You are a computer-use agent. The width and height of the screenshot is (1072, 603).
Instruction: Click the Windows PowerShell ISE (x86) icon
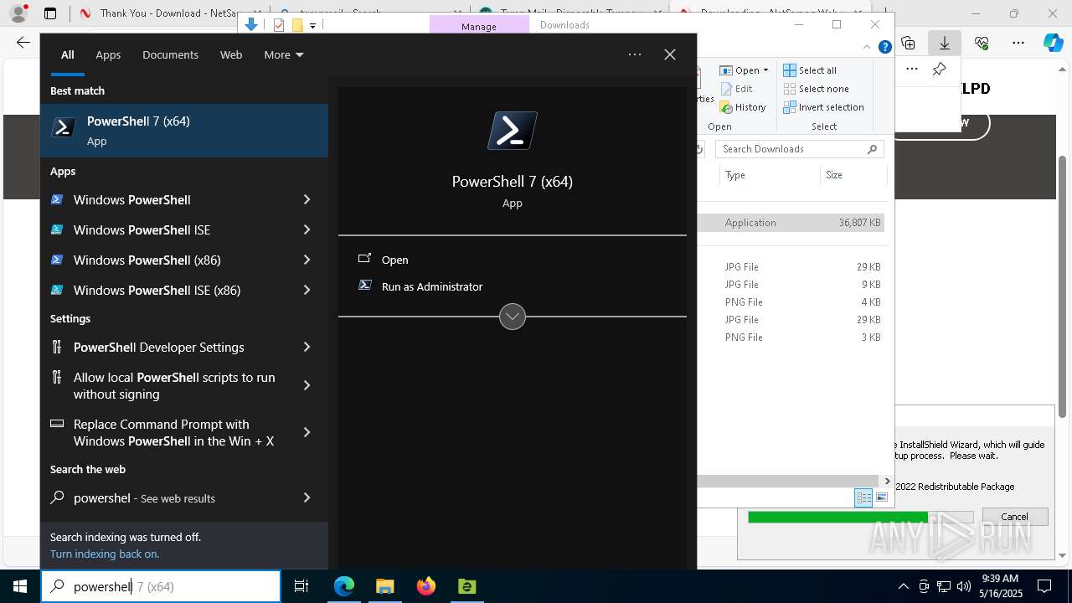coord(57,290)
